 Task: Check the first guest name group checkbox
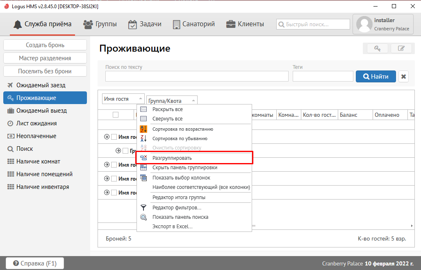click(x=114, y=137)
